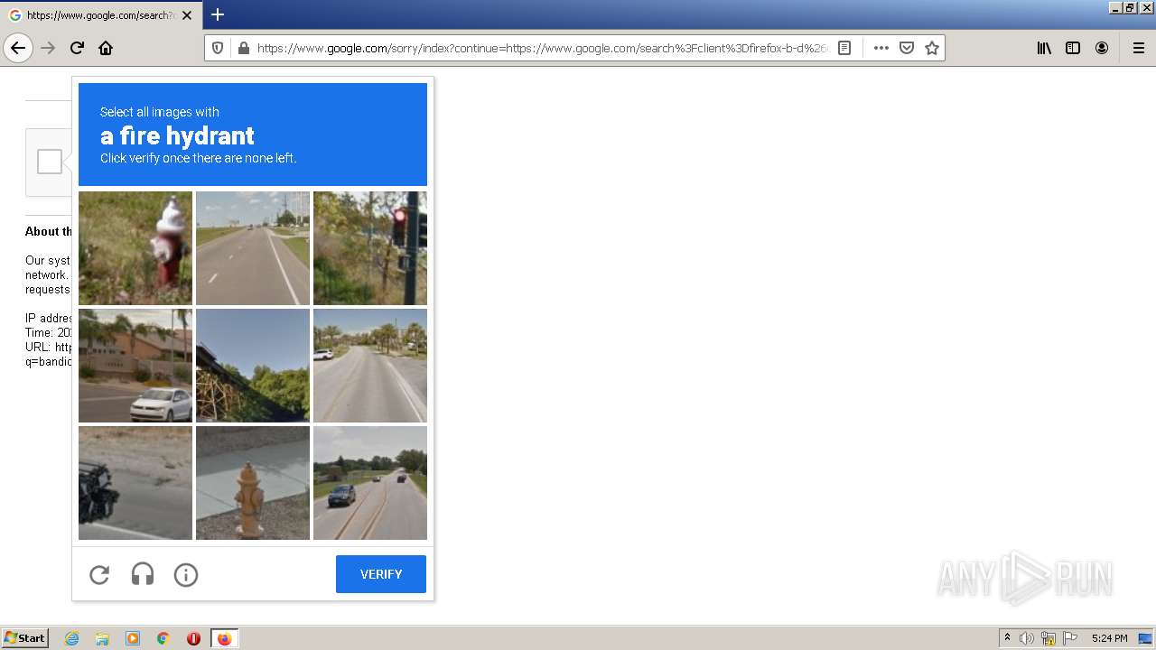Reload the current page
This screenshot has height=650, width=1156.
78,48
